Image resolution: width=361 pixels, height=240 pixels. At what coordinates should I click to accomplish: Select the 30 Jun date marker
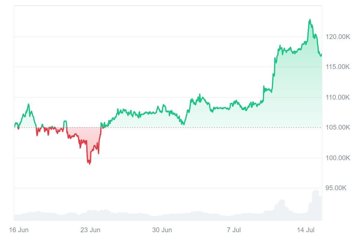point(162,230)
